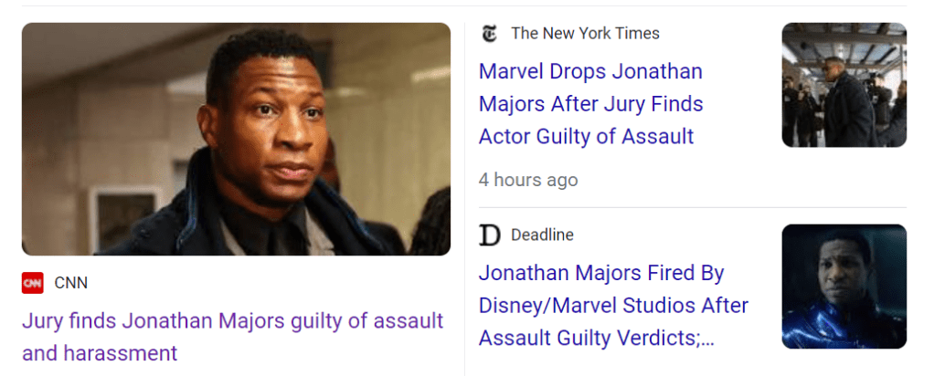This screenshot has height=376, width=934.
Task: Open the CNN jury verdict headline
Action: click(233, 321)
